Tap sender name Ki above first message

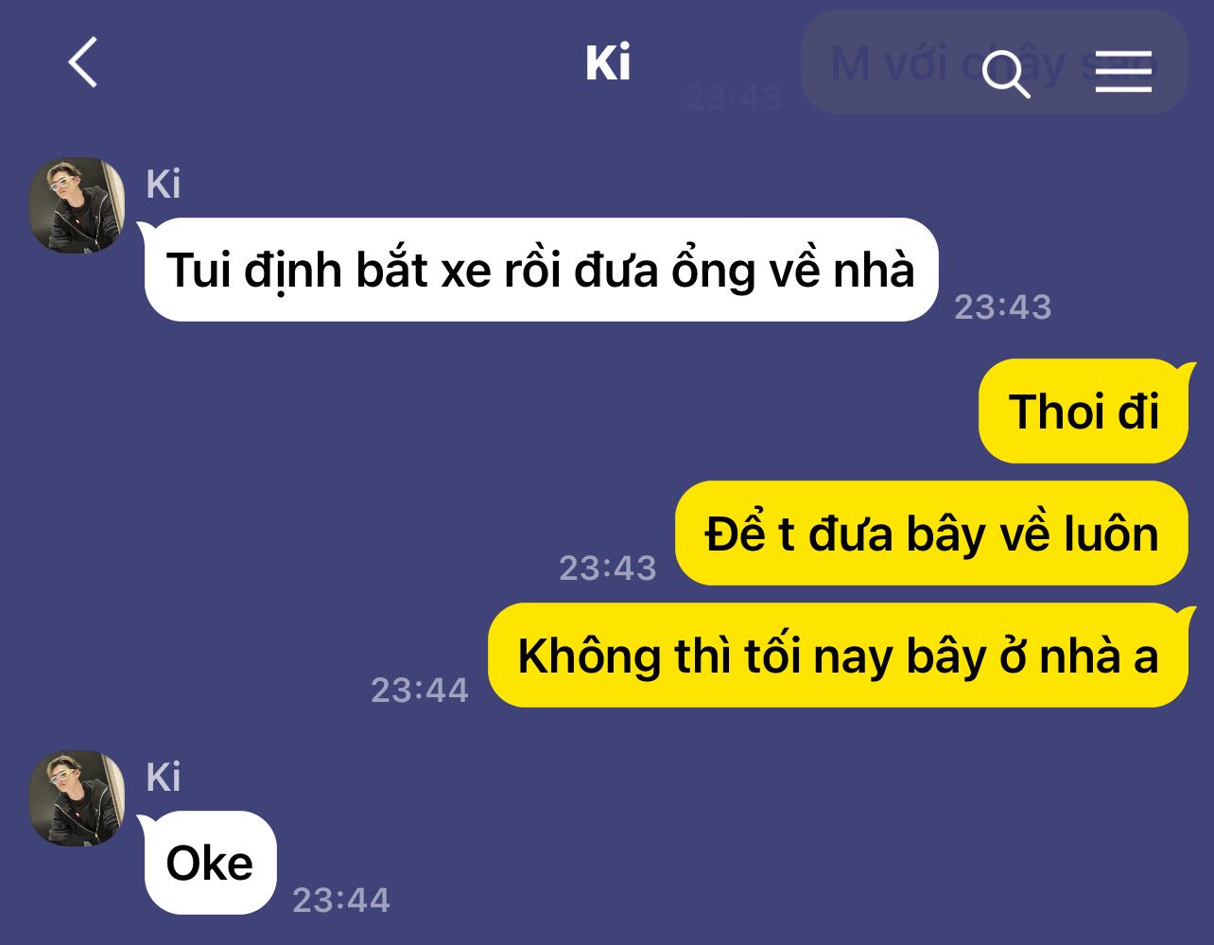point(164,184)
